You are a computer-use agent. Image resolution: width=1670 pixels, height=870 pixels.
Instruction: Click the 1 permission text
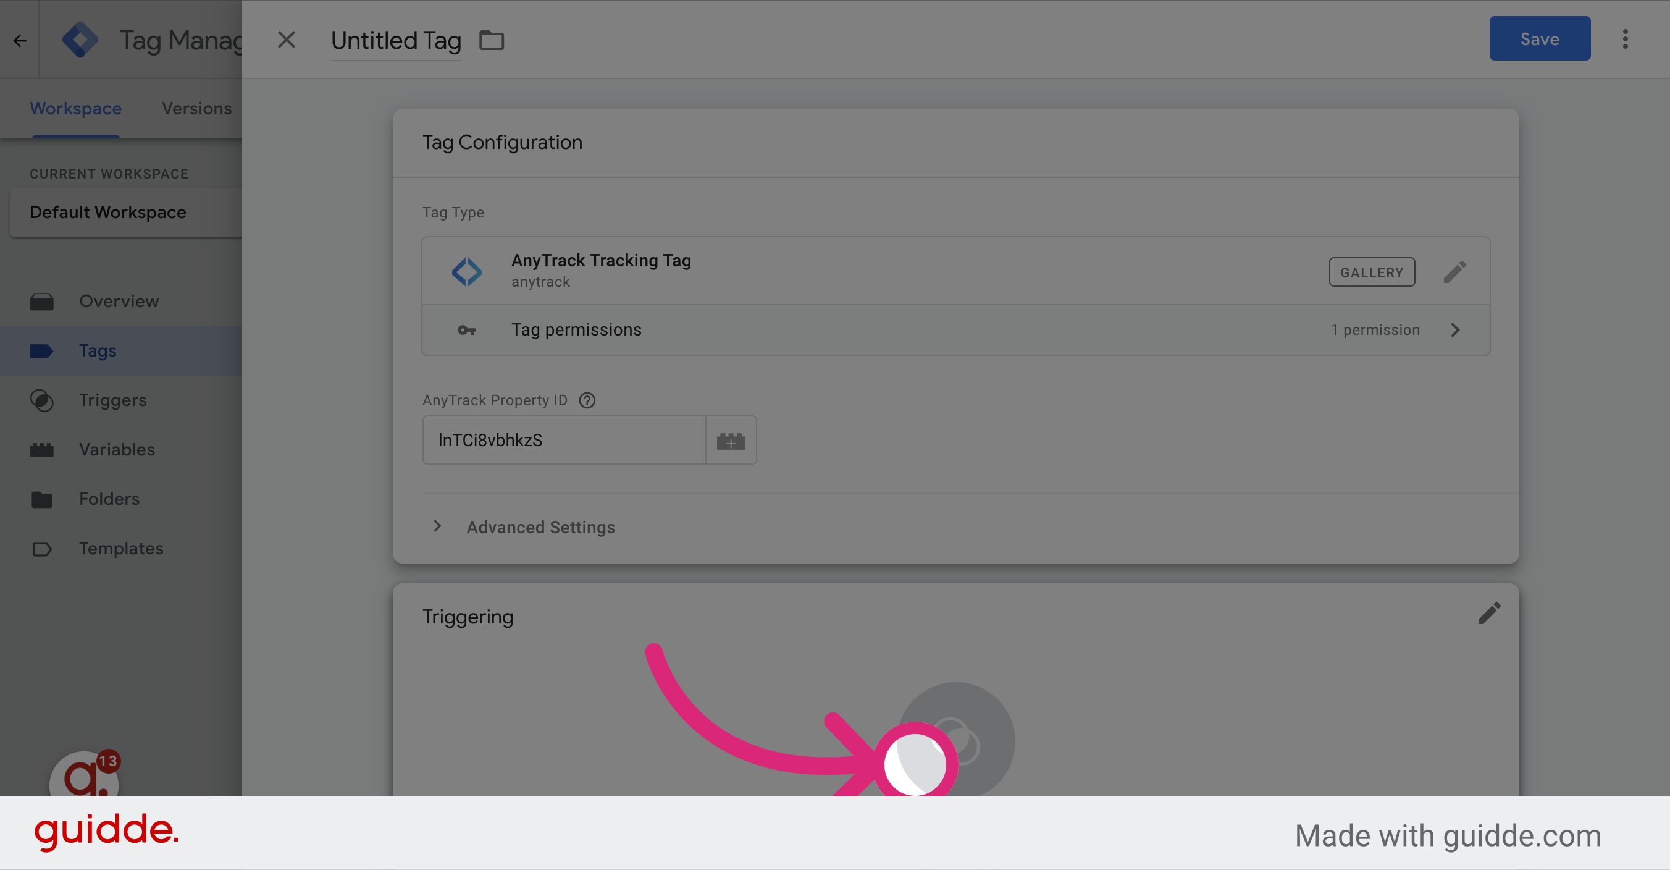(1375, 329)
